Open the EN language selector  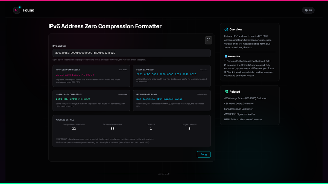308,10
